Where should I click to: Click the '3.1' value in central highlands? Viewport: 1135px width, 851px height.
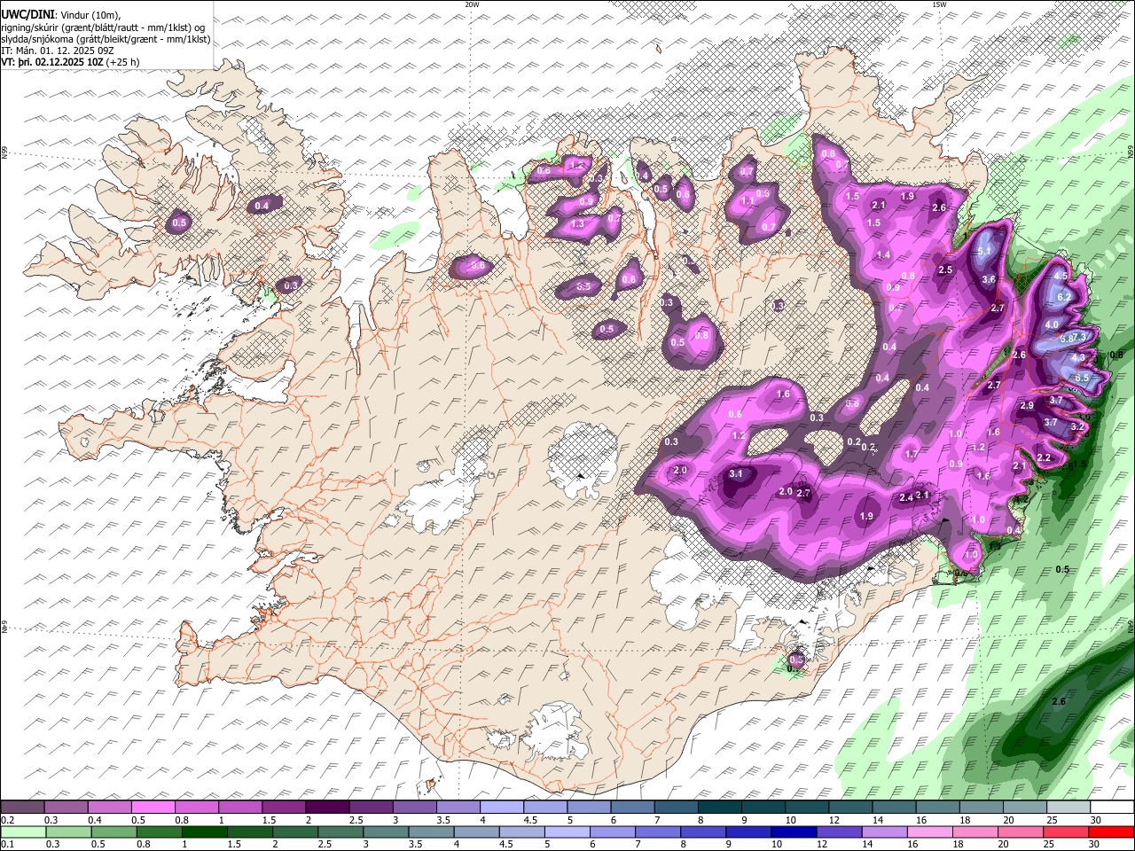[x=736, y=474]
